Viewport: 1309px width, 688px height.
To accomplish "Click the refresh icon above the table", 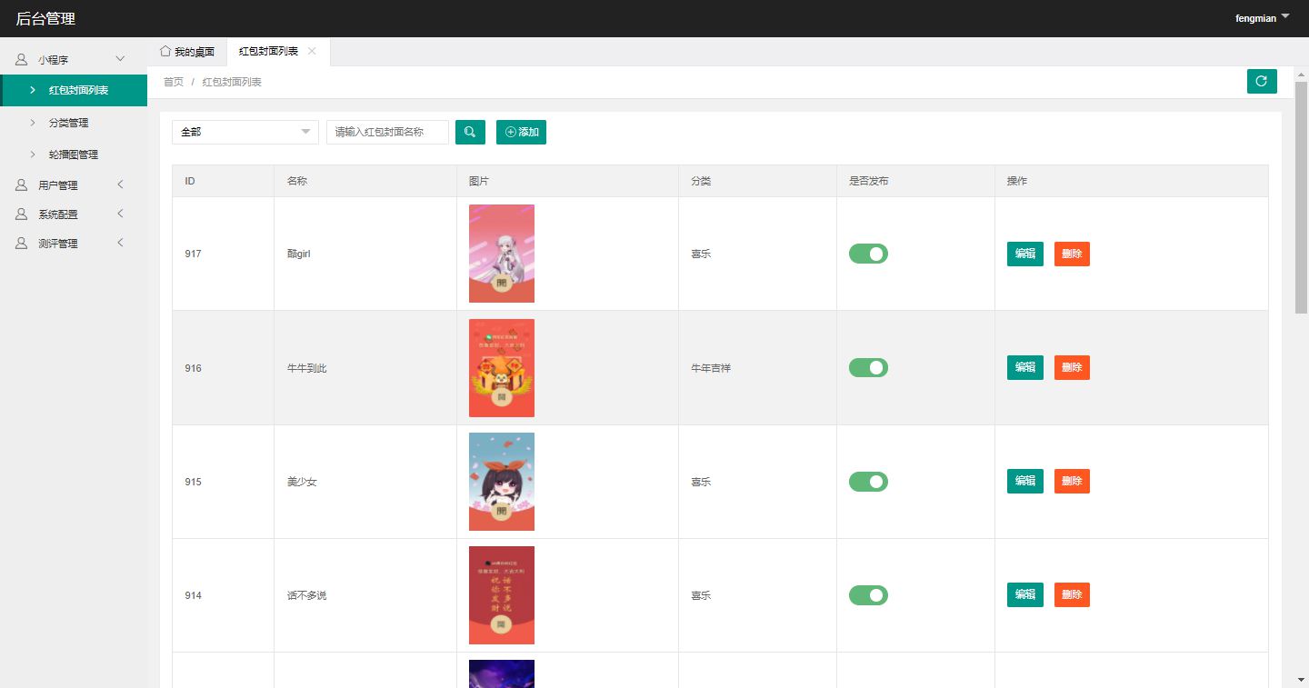I will tap(1261, 81).
